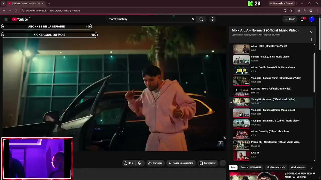Viewport: 321px width, 180px height.
Task: Open Young RZ - Mamma Mia title
Action: [x=275, y=121]
